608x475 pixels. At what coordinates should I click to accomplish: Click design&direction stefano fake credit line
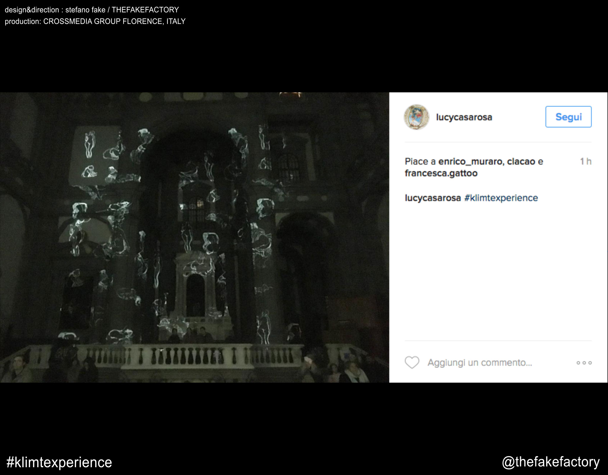pos(92,10)
